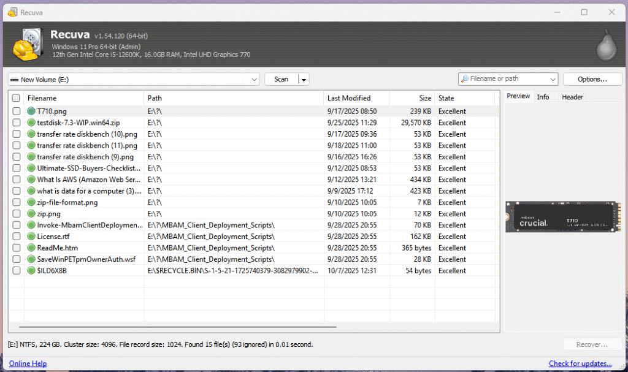Toggle the select-all checkbox in header

16,98
